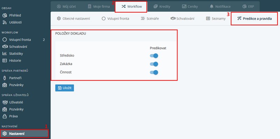Click the Uložit save button
Screen dimensions: 280x139
(64, 88)
